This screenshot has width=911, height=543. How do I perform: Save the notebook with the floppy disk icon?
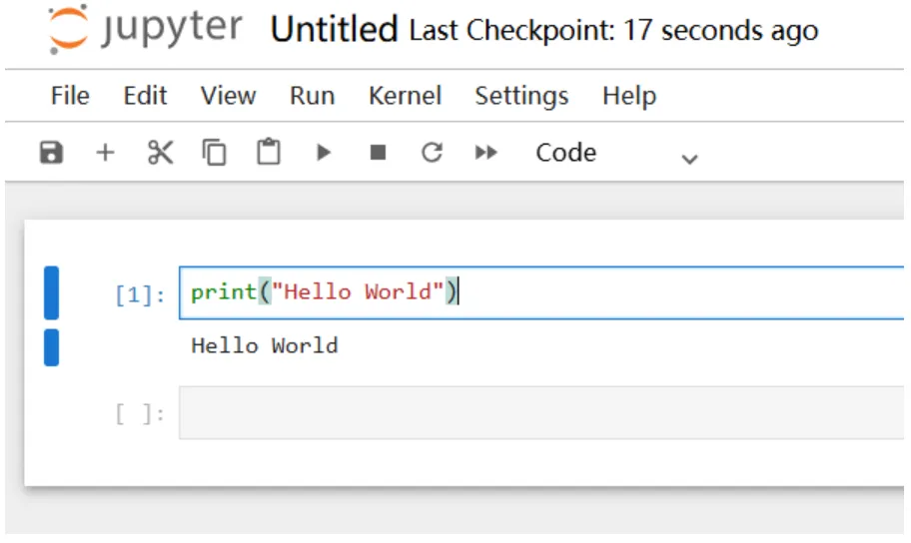pyautogui.click(x=51, y=153)
